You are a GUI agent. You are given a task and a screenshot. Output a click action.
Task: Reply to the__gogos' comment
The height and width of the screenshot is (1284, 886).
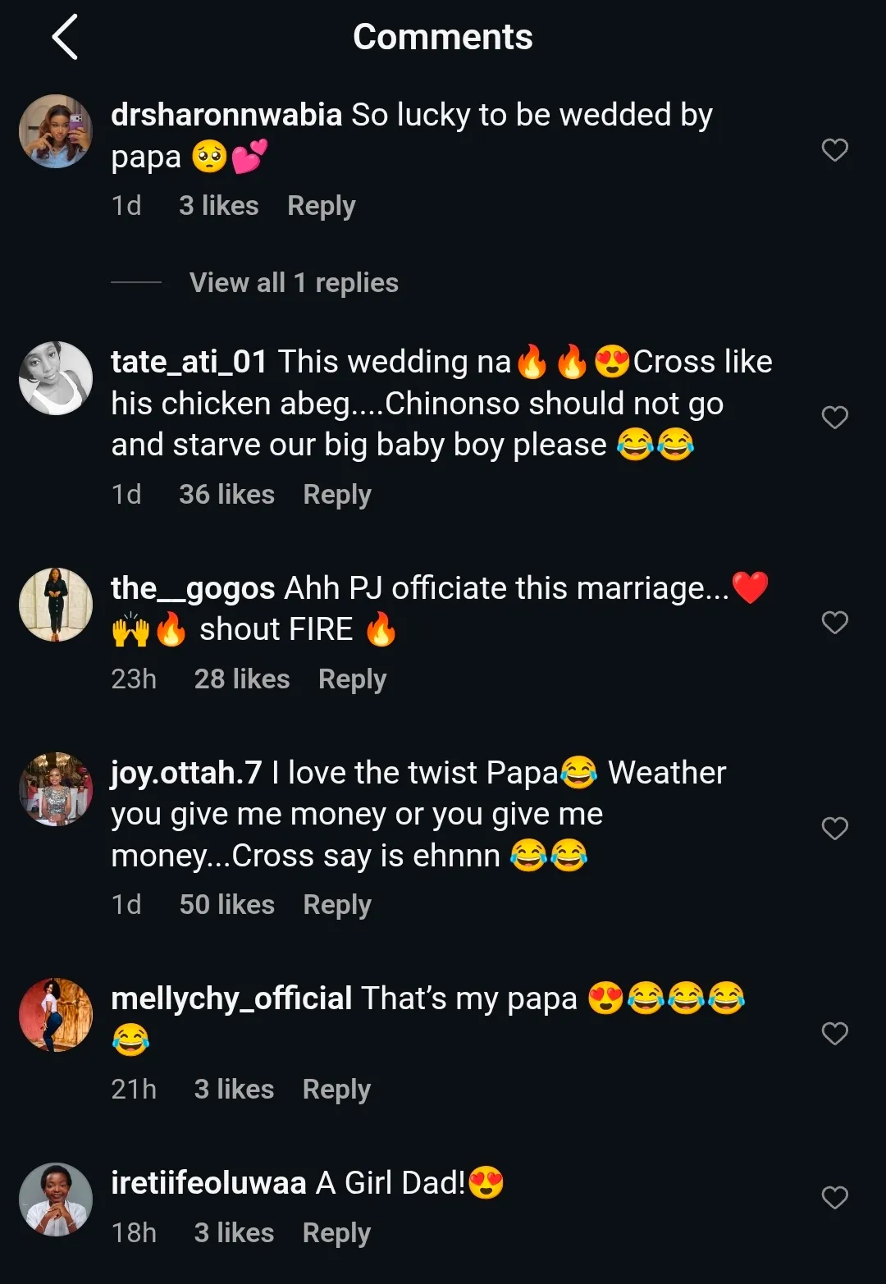[x=352, y=679]
